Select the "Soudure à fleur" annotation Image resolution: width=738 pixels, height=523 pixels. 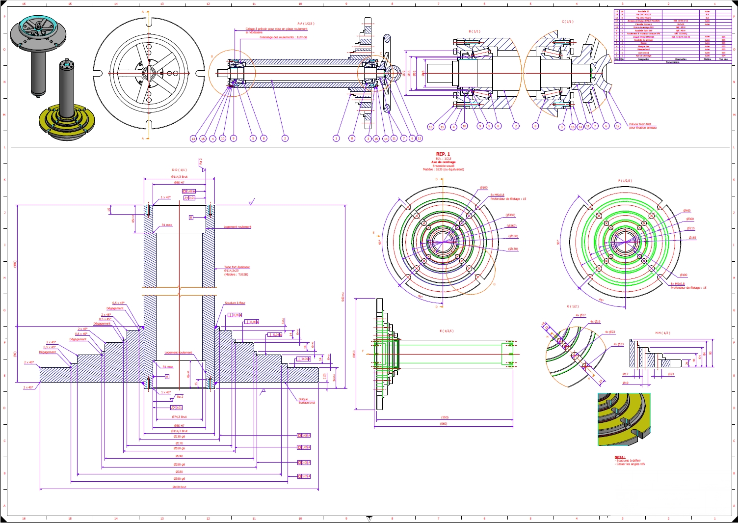[235, 303]
